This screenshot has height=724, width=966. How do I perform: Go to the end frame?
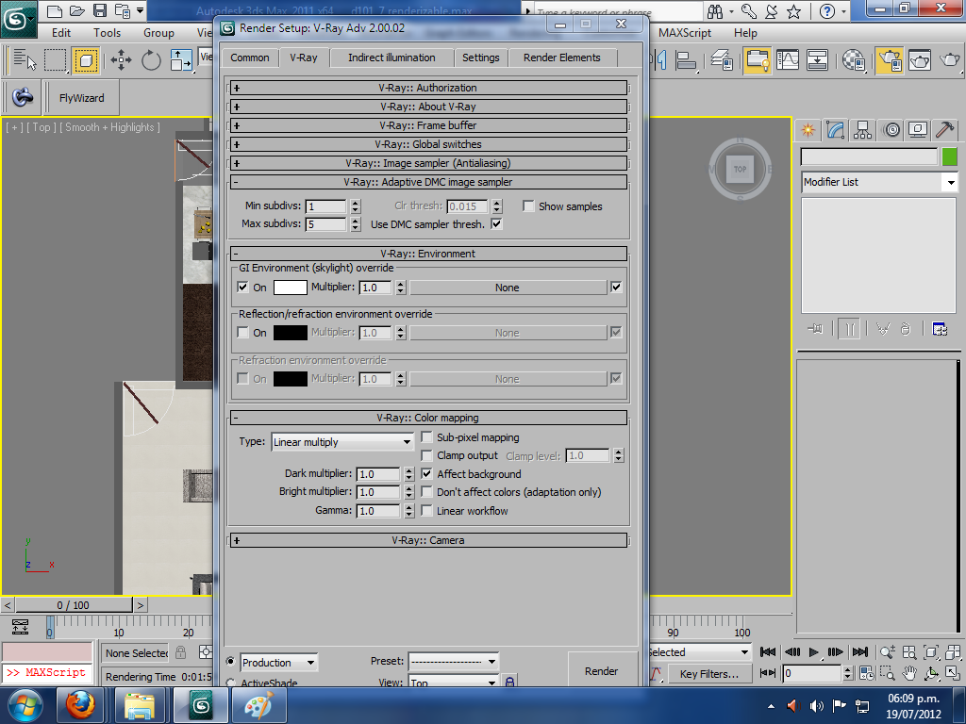click(x=860, y=652)
